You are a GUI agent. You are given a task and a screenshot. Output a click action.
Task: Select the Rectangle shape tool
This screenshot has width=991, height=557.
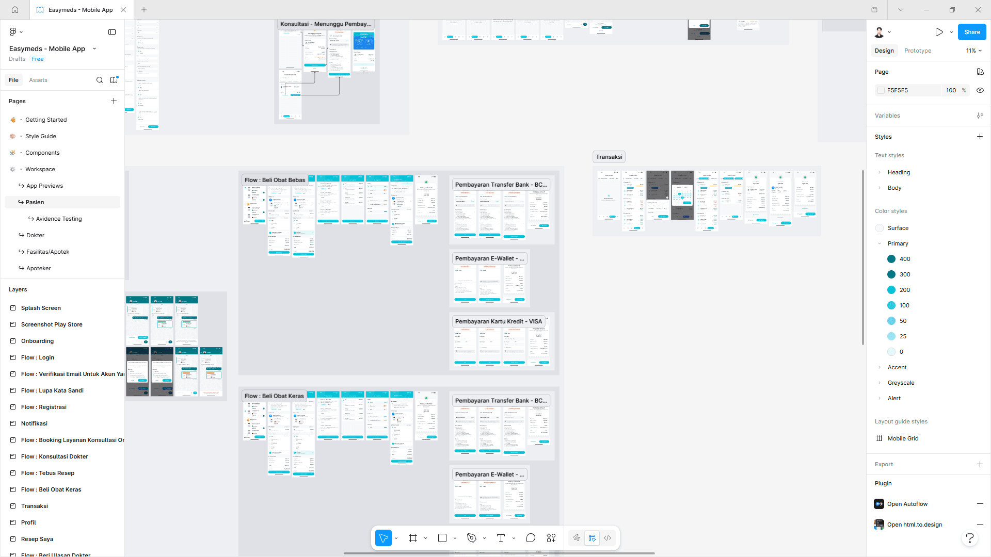coord(442,538)
